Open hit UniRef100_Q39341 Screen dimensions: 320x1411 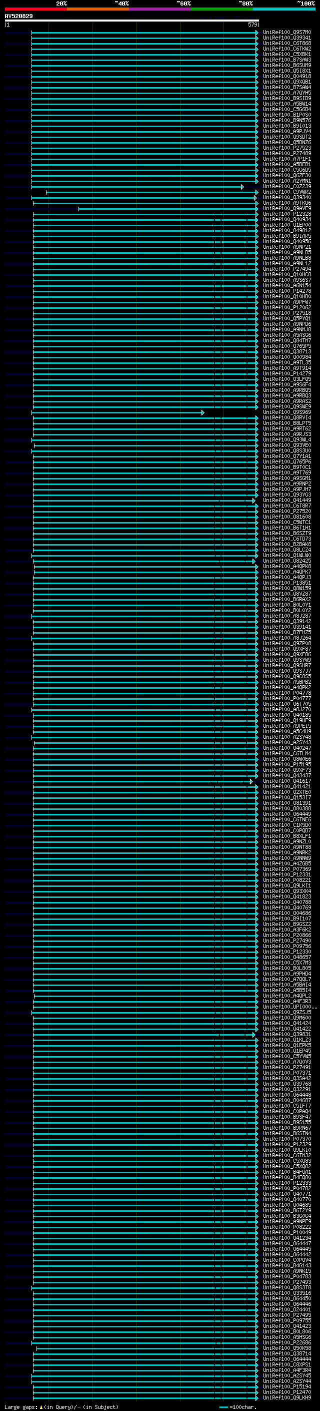pyautogui.click(x=286, y=38)
